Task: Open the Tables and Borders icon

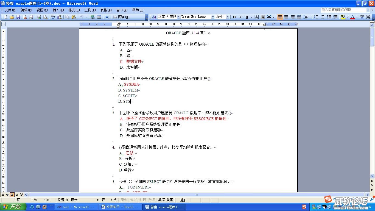Action: pos(99,17)
